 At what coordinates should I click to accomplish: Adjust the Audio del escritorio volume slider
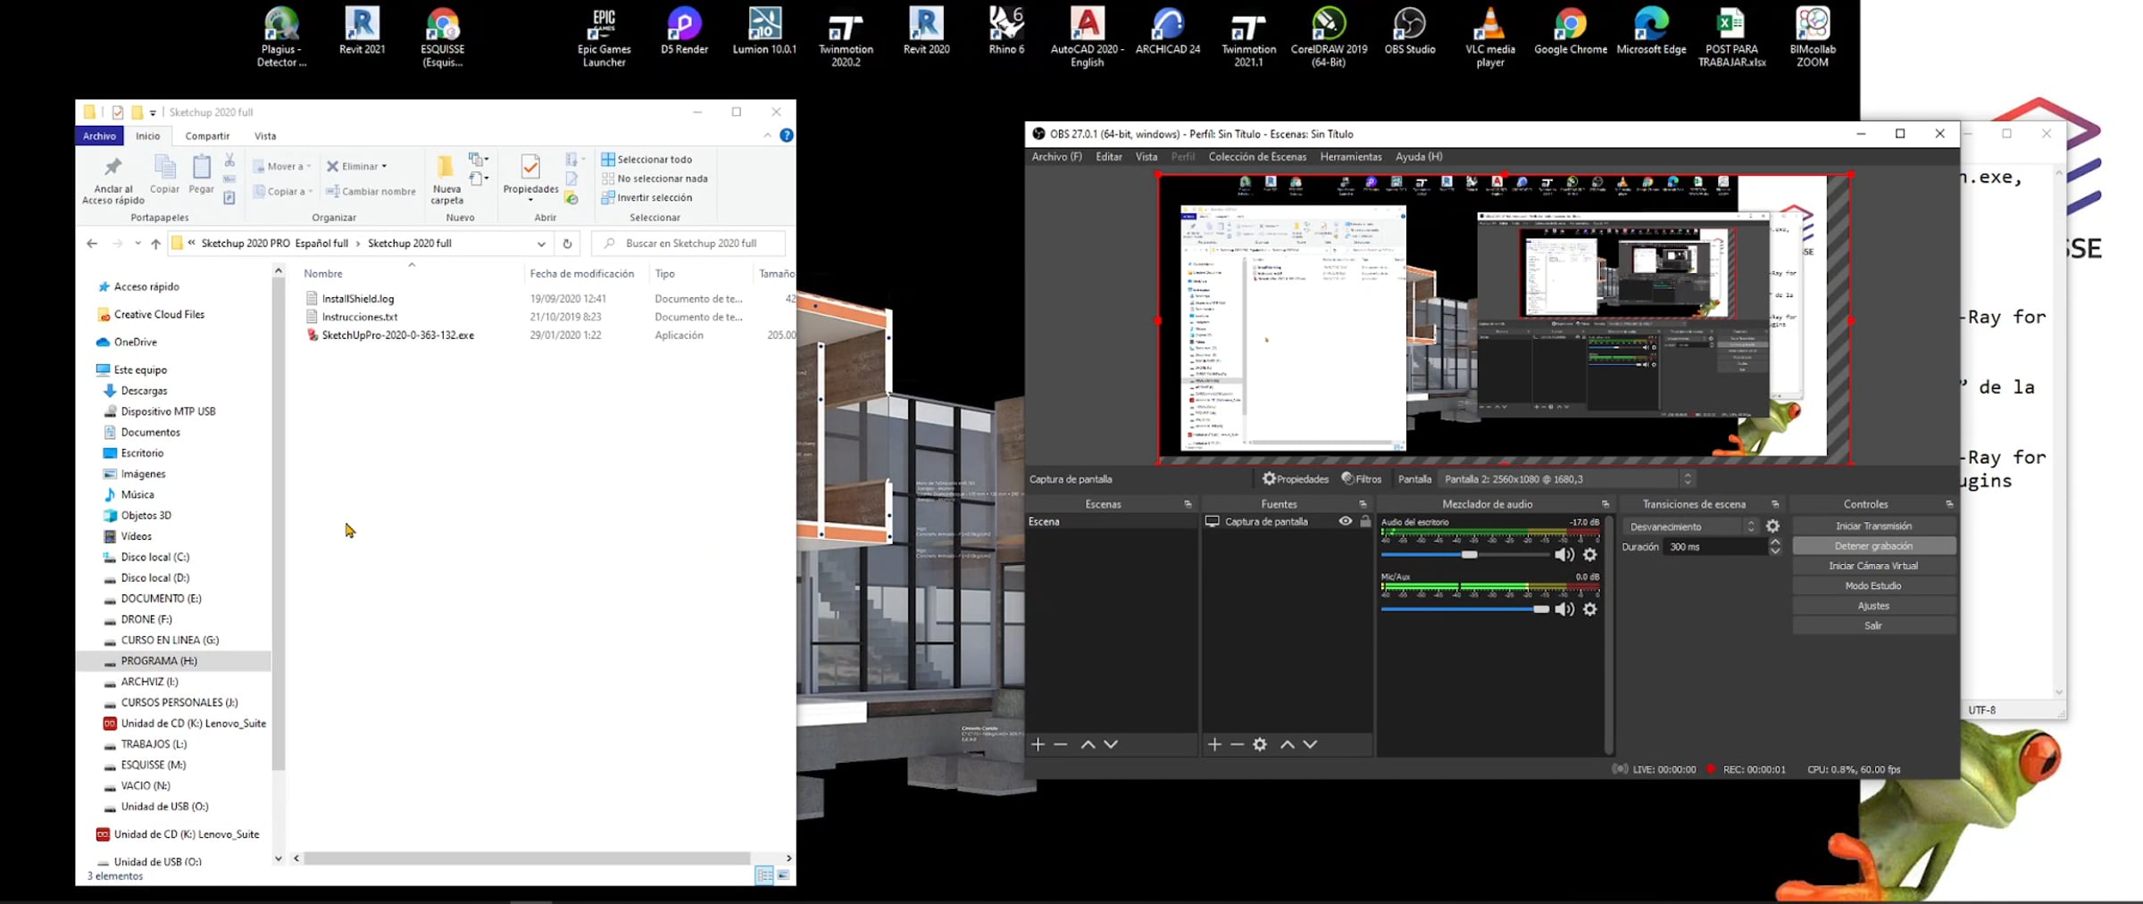[1469, 555]
